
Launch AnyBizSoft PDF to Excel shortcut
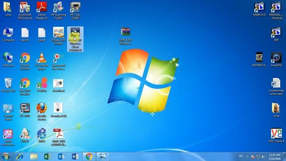(x=25, y=10)
